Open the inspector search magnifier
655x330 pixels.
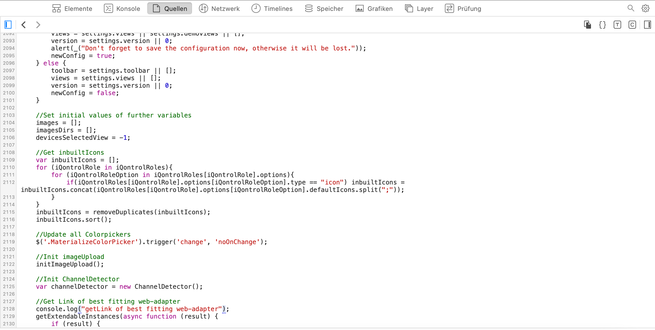[631, 8]
